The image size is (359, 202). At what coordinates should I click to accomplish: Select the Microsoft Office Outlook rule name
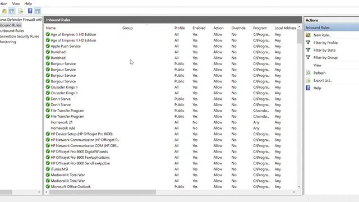click(71, 187)
